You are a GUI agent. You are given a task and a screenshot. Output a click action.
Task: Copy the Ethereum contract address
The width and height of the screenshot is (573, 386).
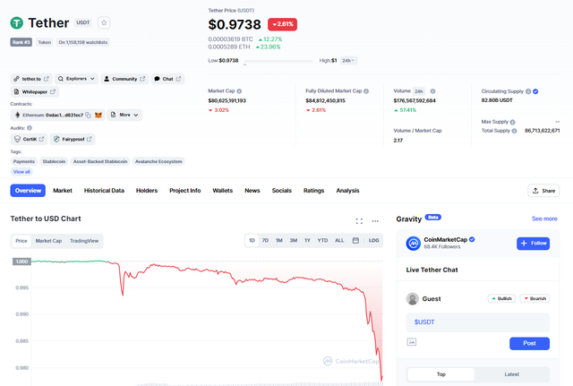[88, 116]
